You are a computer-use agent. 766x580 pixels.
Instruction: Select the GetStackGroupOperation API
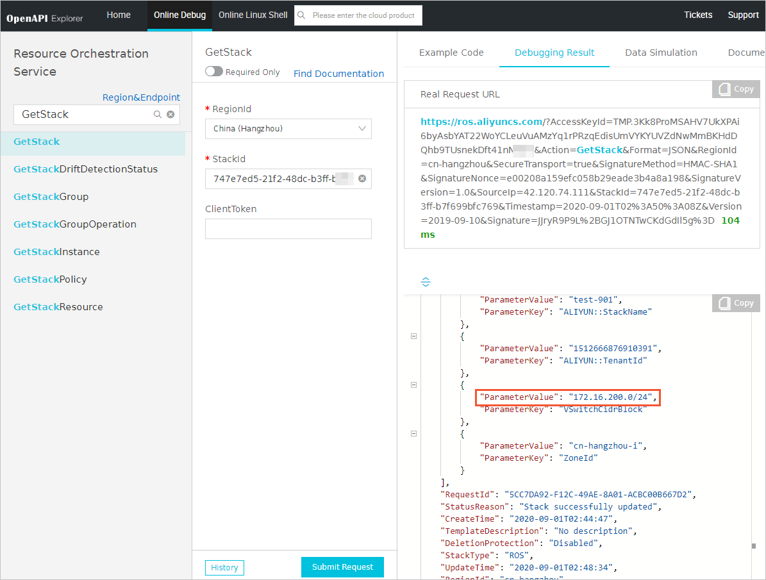[75, 224]
